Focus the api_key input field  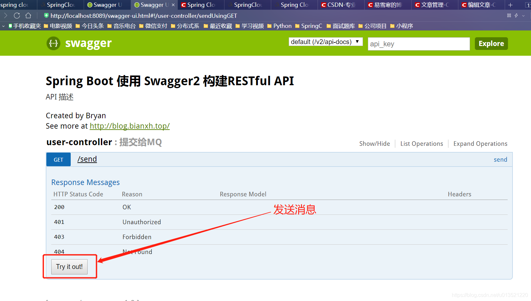pyautogui.click(x=419, y=44)
